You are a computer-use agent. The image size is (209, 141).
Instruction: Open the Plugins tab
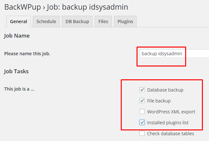click(x=125, y=22)
